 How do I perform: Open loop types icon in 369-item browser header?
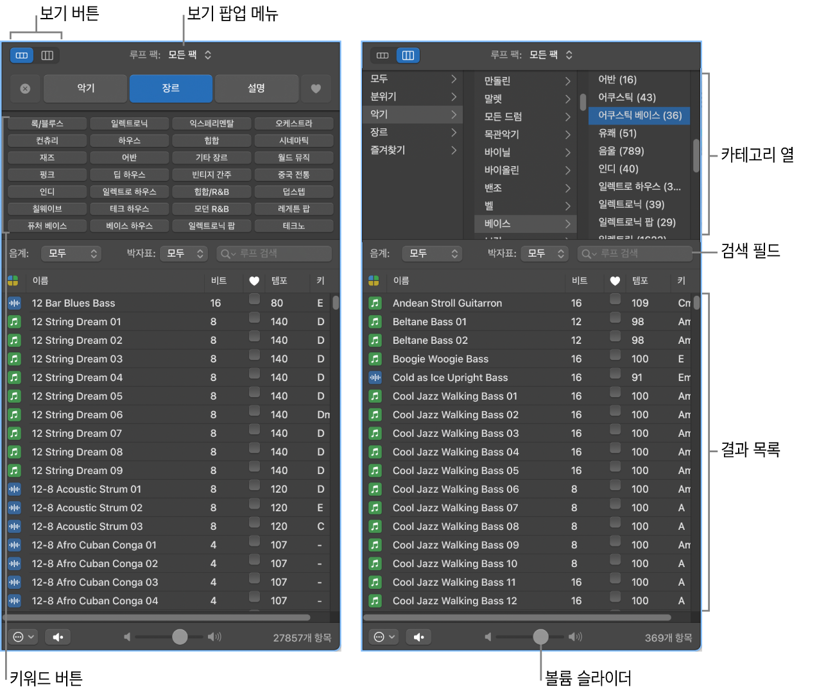click(374, 280)
